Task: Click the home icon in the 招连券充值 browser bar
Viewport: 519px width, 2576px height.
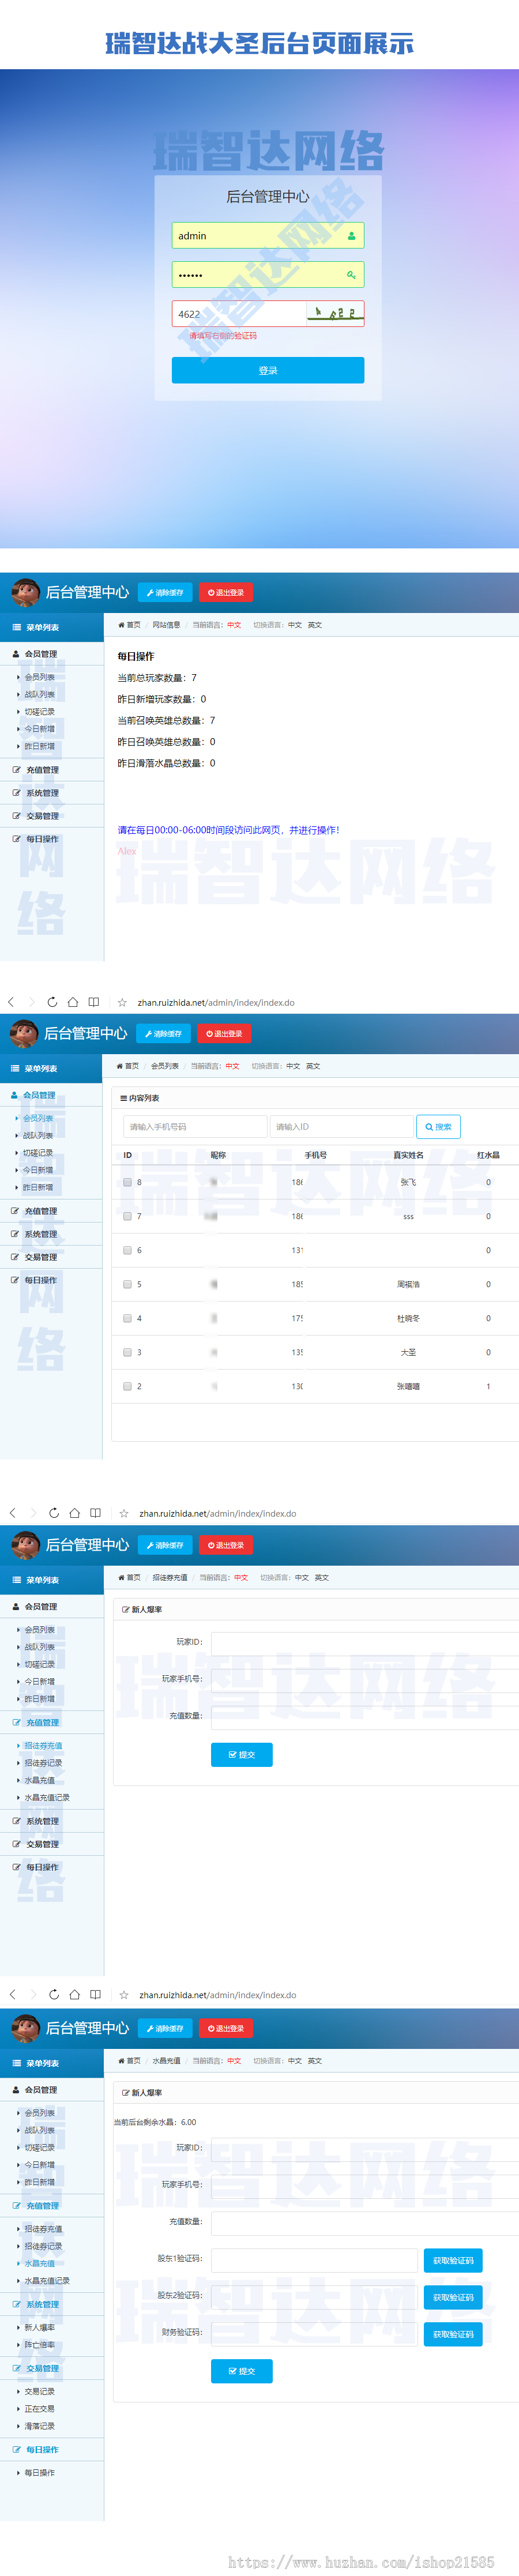Action: [x=75, y=1513]
